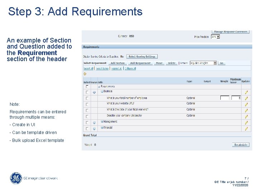Open update pencil for company philosophy row
This screenshot has width=258, height=193.
point(246,117)
